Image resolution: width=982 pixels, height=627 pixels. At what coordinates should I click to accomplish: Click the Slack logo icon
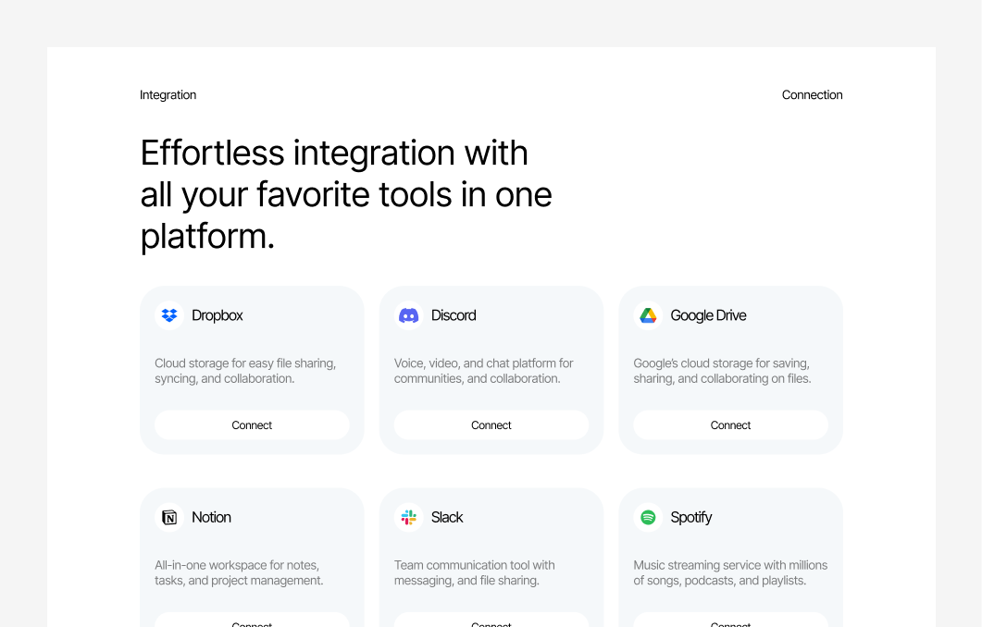(408, 517)
